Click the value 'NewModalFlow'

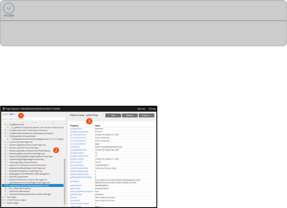click(102, 185)
